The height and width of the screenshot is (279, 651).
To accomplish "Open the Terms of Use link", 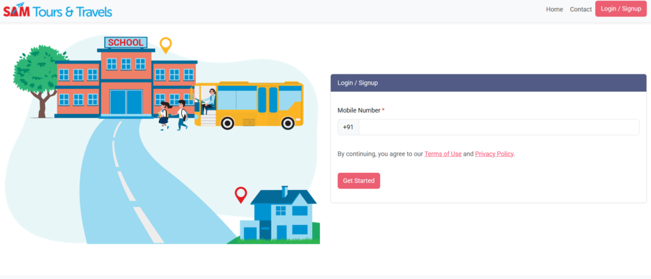I will [x=442, y=154].
